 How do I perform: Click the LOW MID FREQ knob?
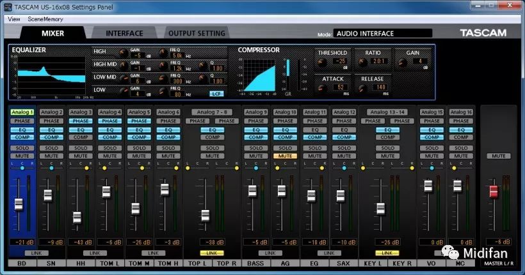[x=163, y=78]
